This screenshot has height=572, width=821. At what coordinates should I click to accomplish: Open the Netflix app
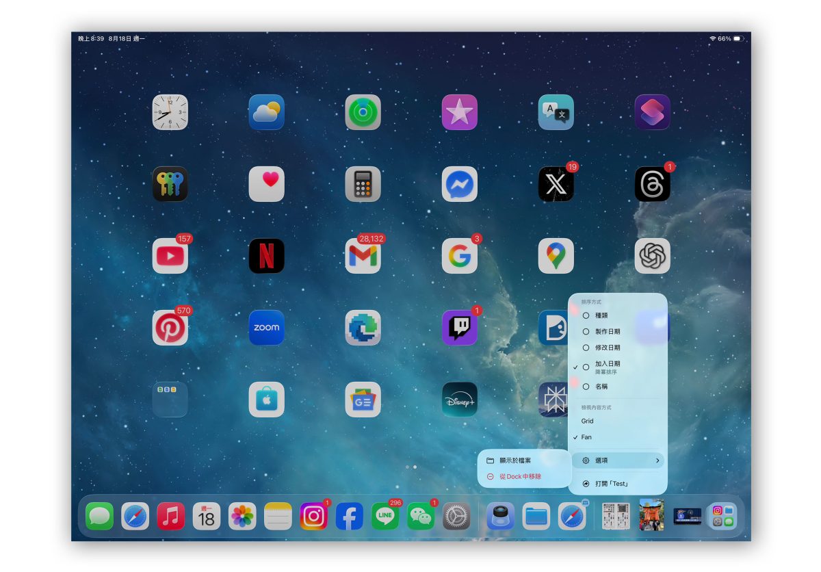tap(266, 256)
